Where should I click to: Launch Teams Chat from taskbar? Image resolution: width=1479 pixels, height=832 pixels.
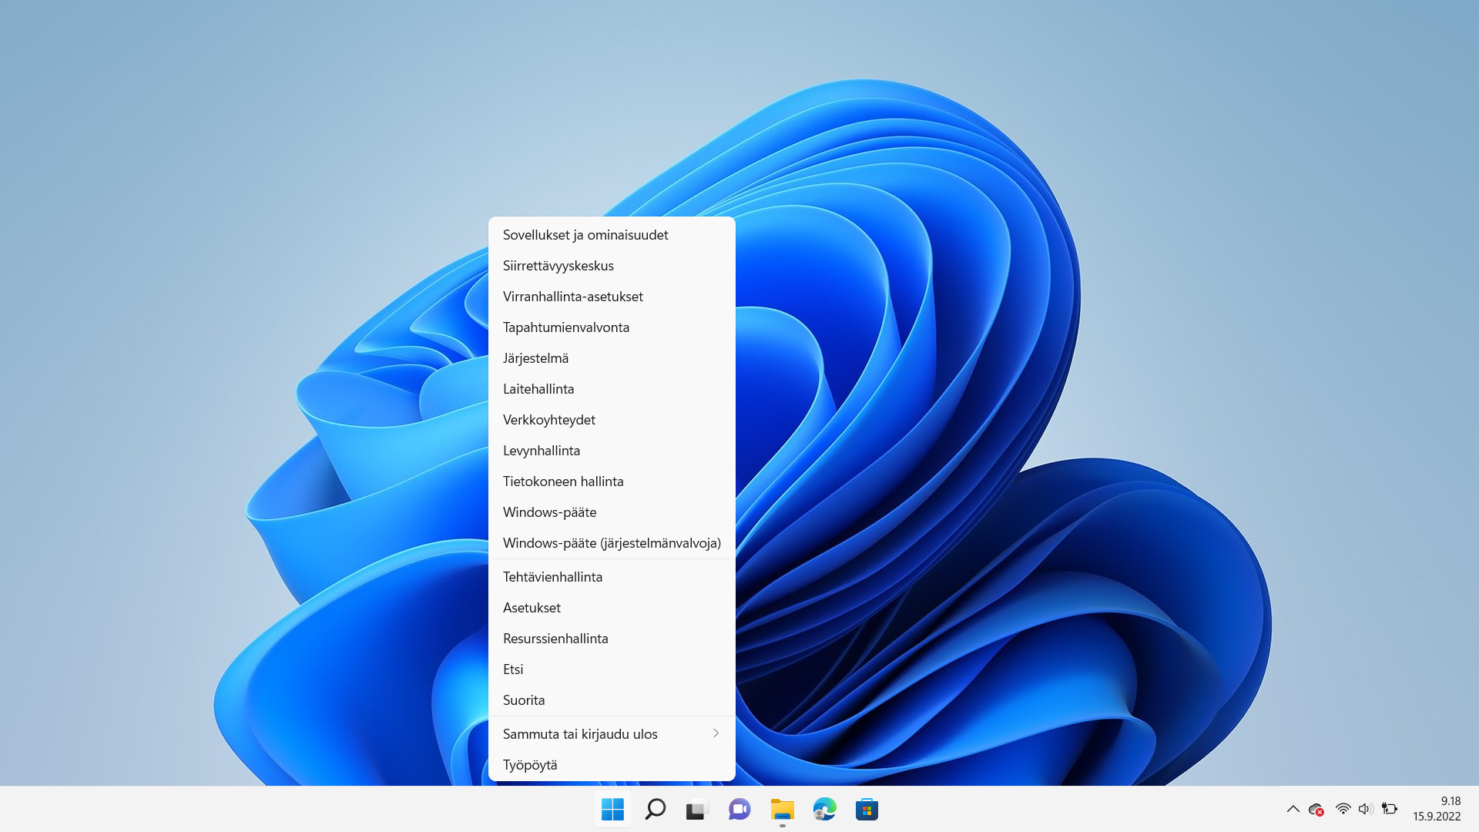(x=739, y=810)
